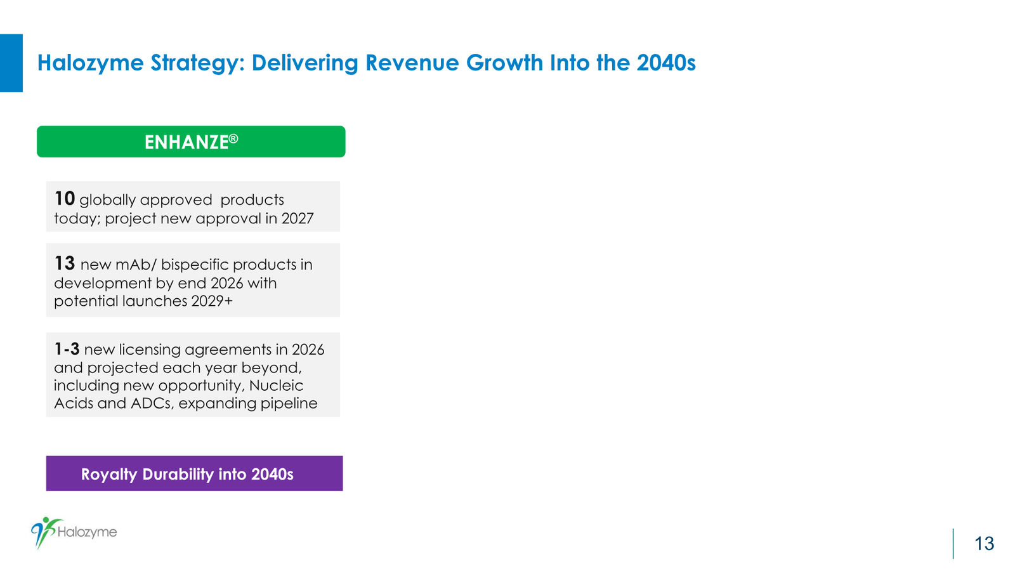Select the green ENHANZE® header box
The width and height of the screenshot is (1015, 571).
point(191,141)
